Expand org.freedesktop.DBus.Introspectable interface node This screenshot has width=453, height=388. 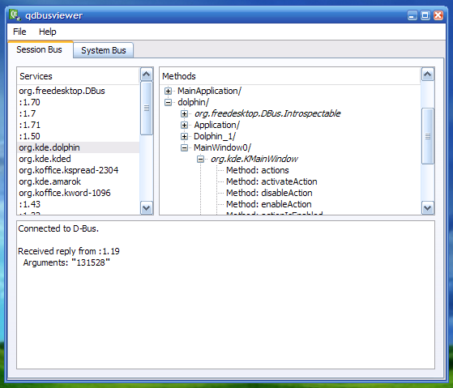[x=184, y=113]
